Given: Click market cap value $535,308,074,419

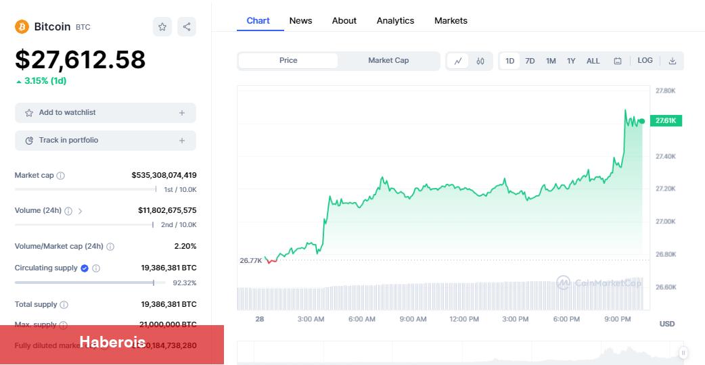Looking at the screenshot, I should [x=164, y=175].
